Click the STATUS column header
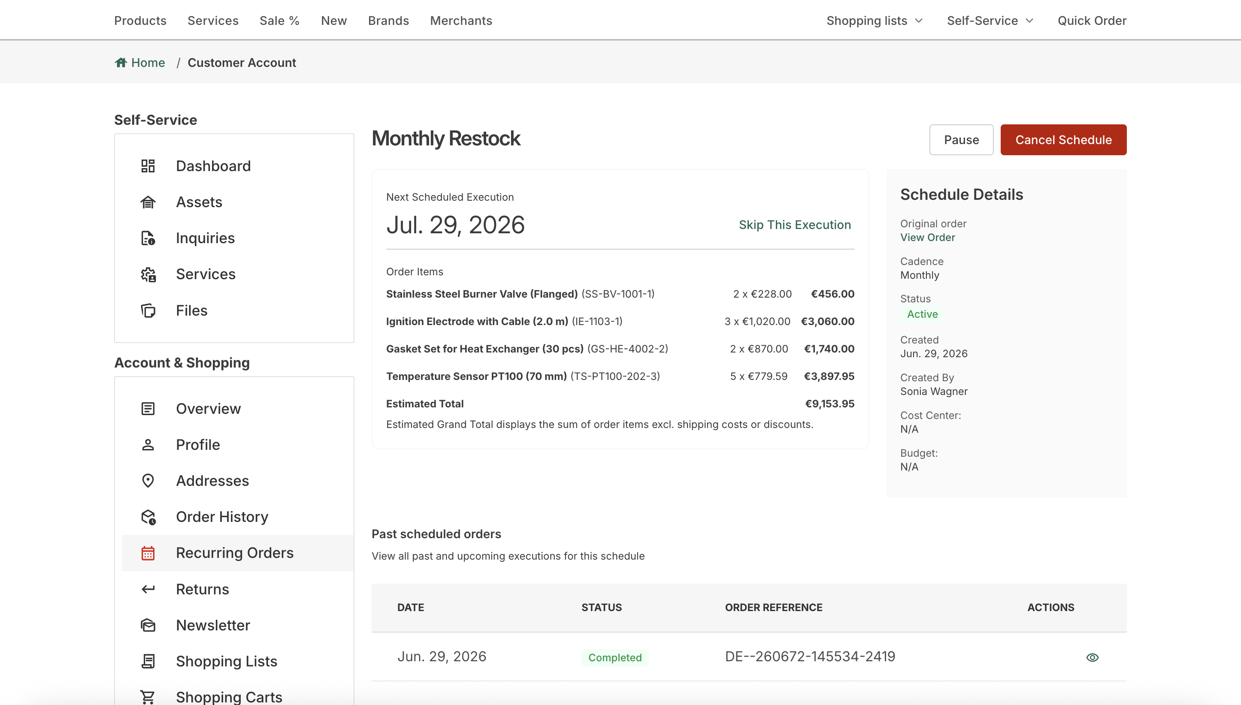1241x705 pixels. pyautogui.click(x=601, y=608)
